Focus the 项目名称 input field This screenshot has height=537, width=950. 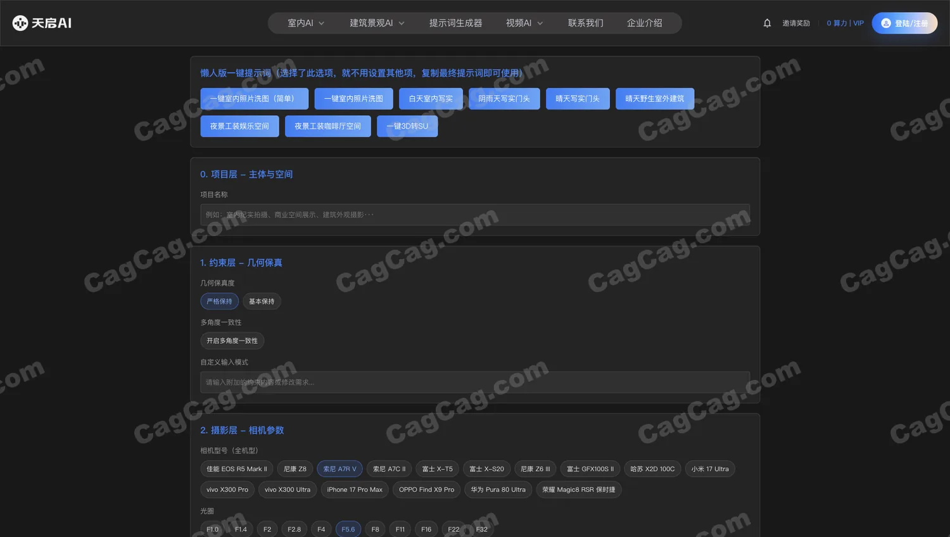coord(475,215)
